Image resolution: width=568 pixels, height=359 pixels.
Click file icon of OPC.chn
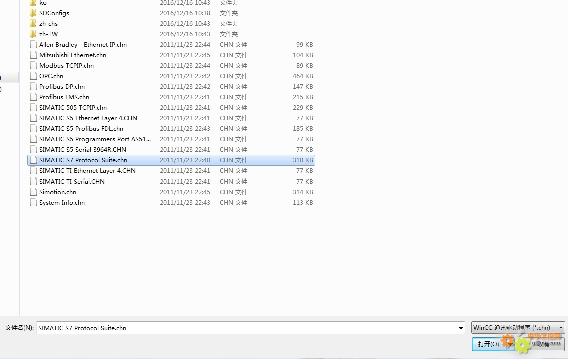click(33, 76)
